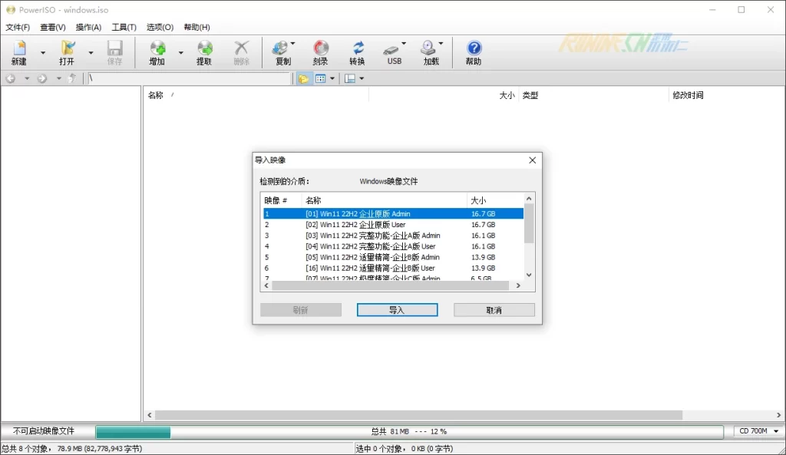Open the File (文件) menu
This screenshot has width=786, height=455.
[x=18, y=27]
